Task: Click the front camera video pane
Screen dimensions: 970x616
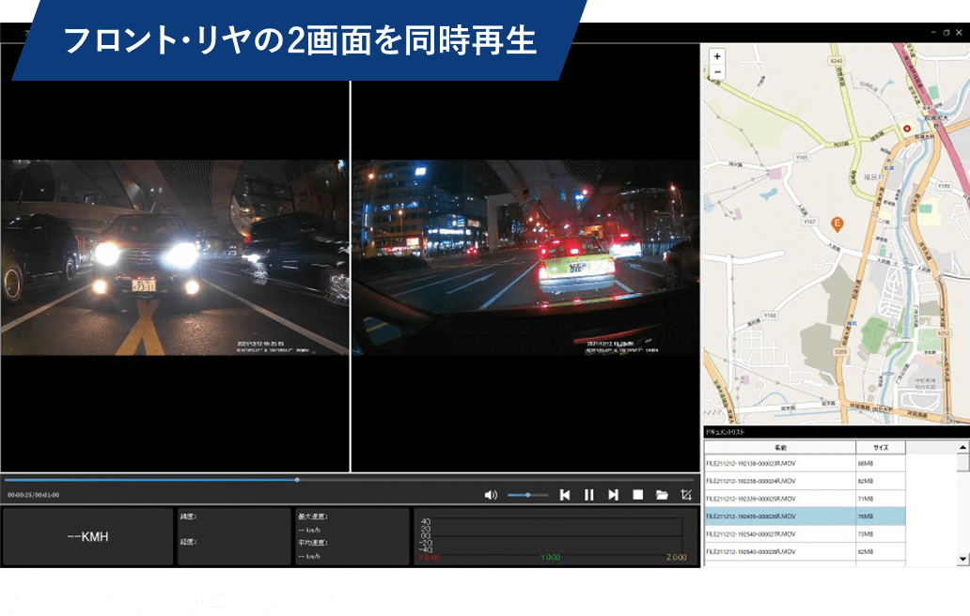Action: (525, 257)
